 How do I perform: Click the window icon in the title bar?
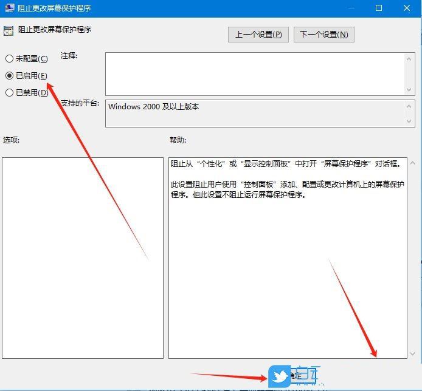coord(9,8)
